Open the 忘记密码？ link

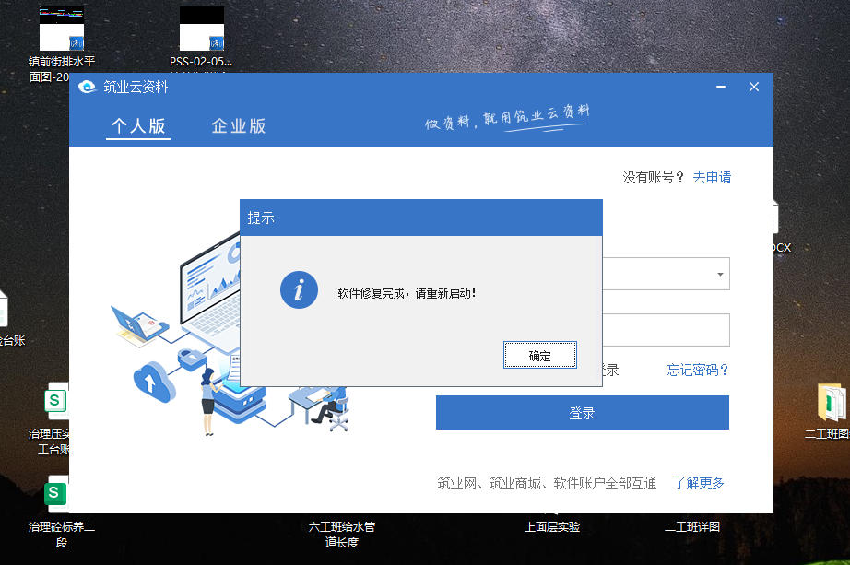point(697,370)
